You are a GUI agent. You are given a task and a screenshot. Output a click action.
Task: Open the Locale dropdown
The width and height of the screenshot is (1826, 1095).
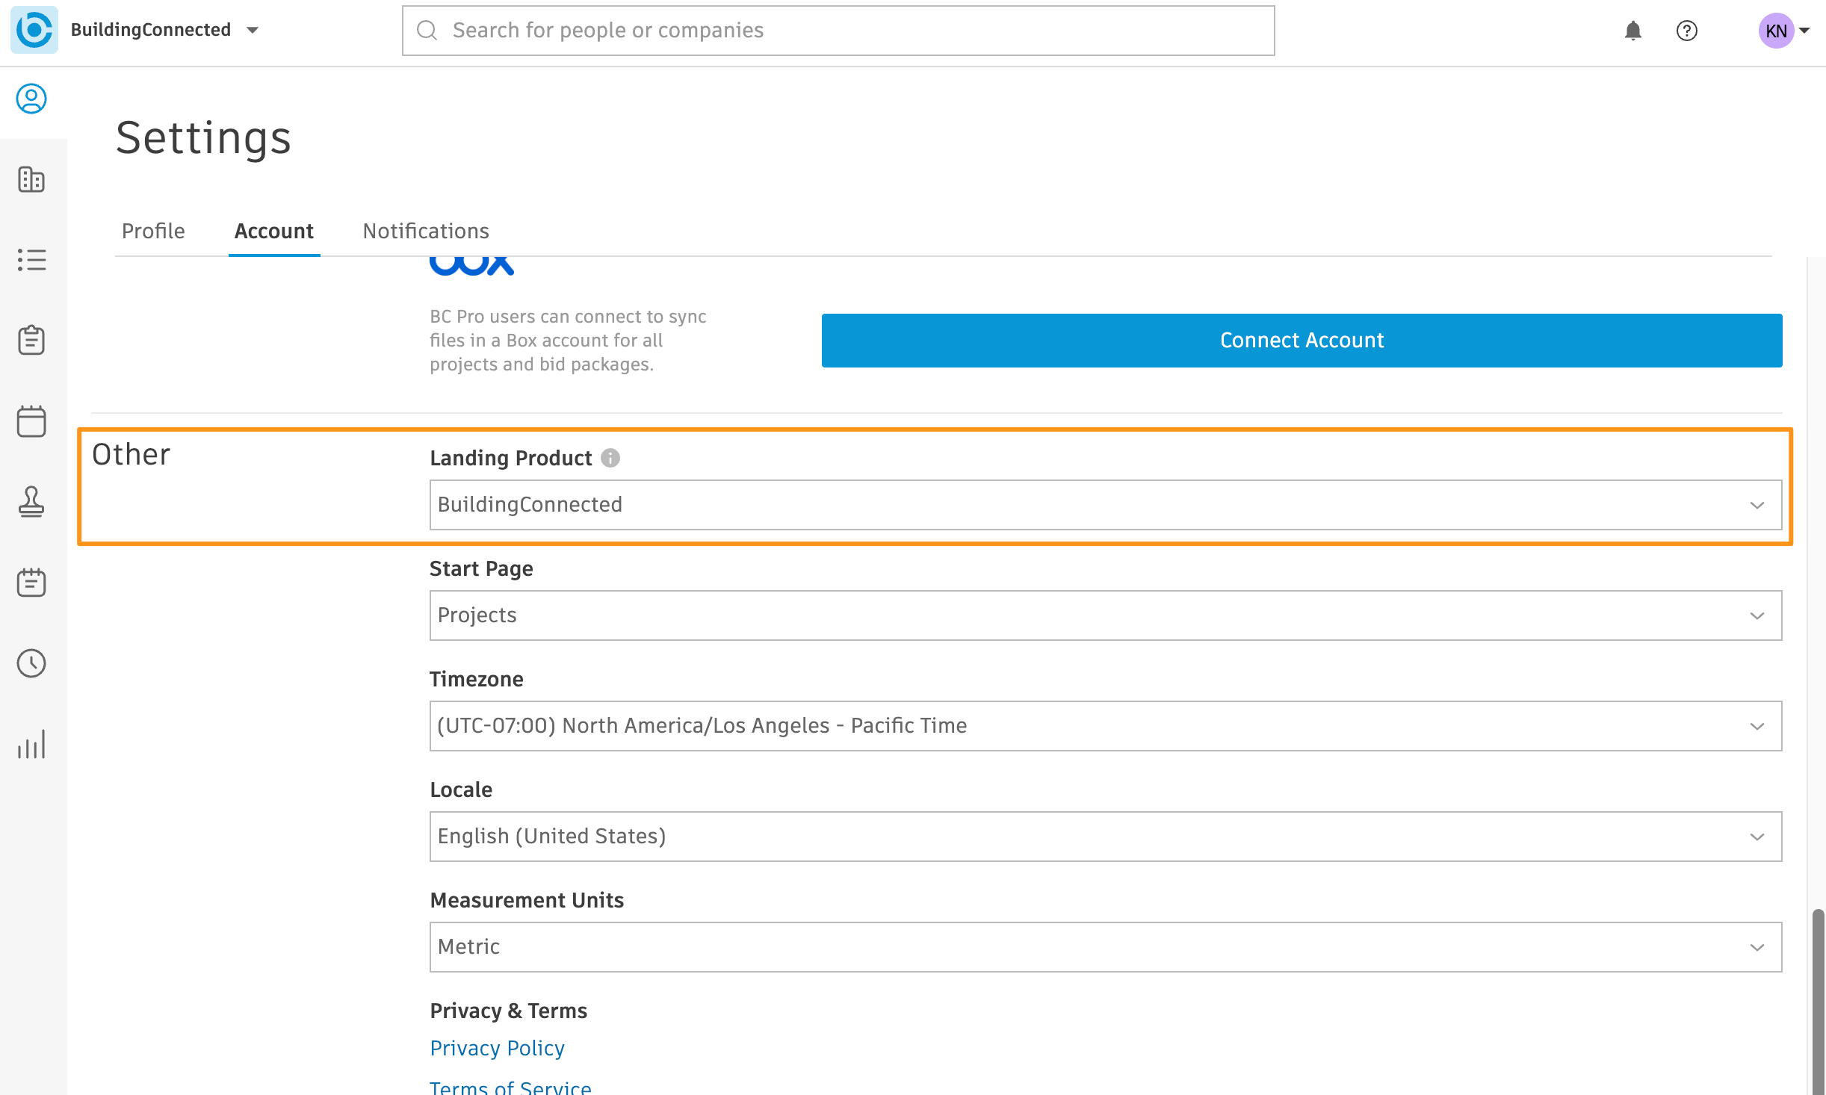pos(1106,837)
